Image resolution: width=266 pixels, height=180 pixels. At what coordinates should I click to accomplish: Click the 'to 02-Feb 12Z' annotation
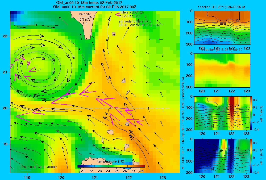[x=130, y=16]
